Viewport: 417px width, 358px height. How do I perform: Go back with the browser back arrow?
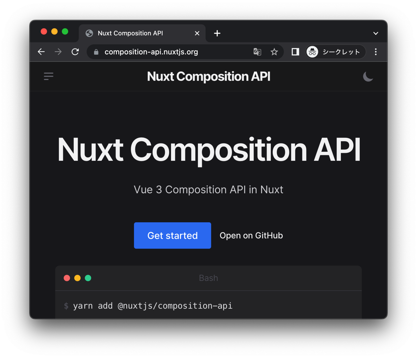click(41, 52)
